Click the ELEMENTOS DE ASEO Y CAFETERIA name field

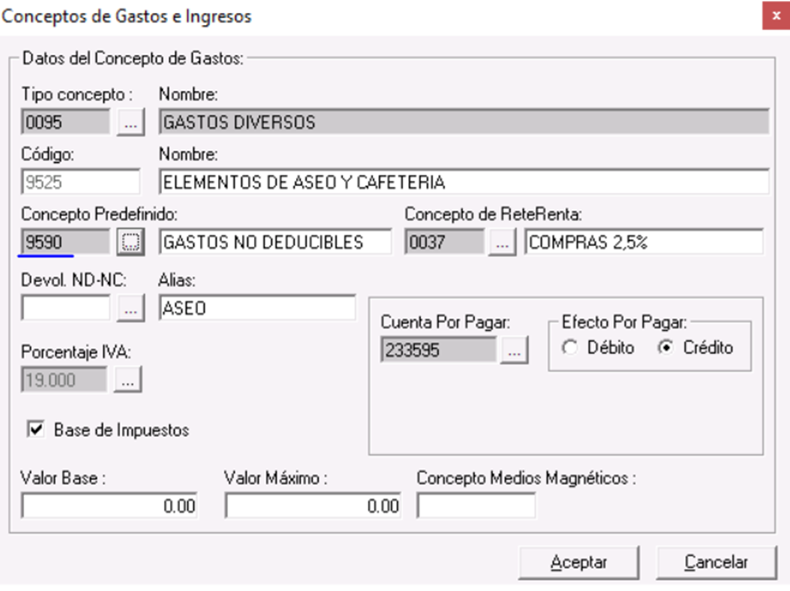(x=464, y=182)
